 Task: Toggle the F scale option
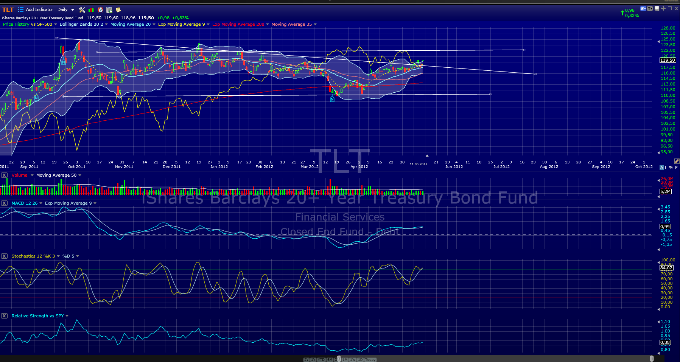pos(676,168)
